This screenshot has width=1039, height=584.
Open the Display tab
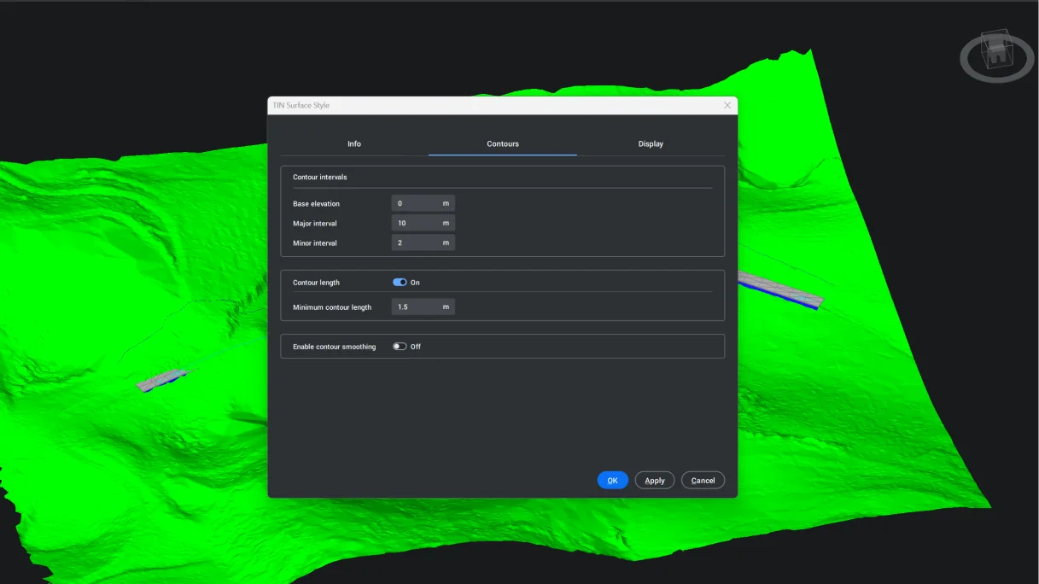click(x=651, y=143)
